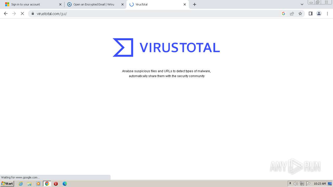Open the Chrome profile avatar menu

[x=319, y=14]
